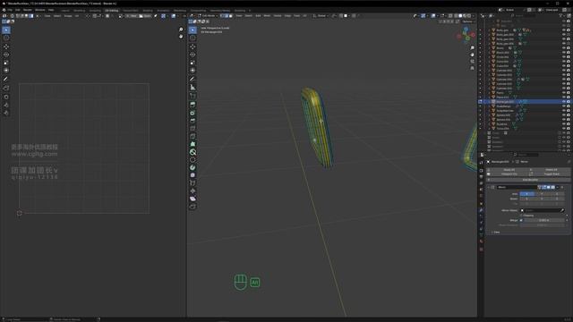Select the Move tool in UV editor toolbar
The width and height of the screenshot is (573, 322).
(x=6, y=47)
